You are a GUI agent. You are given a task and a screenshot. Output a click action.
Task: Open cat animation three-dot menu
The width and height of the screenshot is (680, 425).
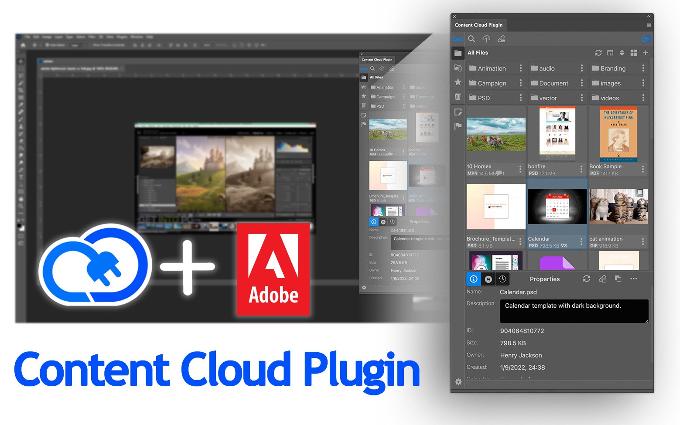(643, 241)
